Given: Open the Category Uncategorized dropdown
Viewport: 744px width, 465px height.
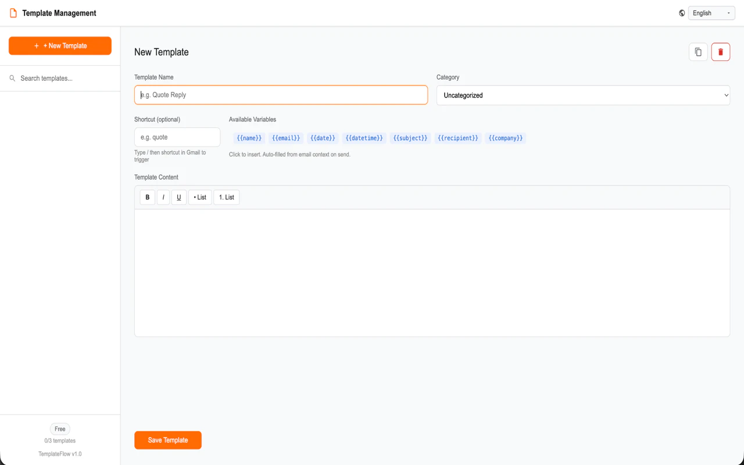Looking at the screenshot, I should tap(583, 95).
